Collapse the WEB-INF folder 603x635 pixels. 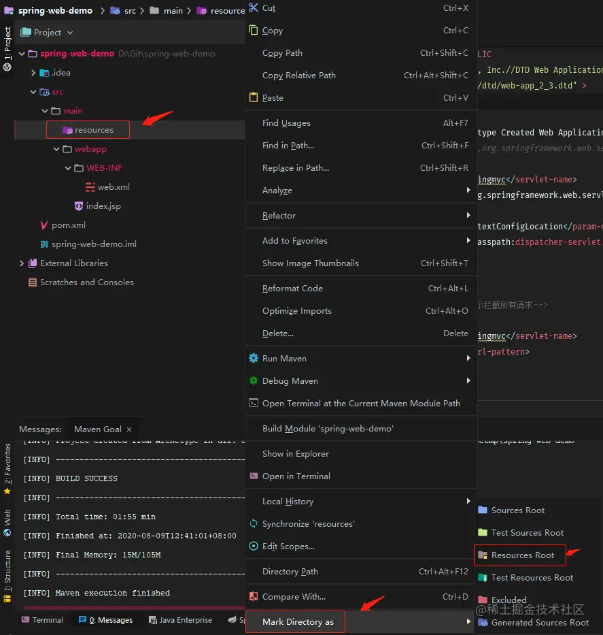coord(67,168)
